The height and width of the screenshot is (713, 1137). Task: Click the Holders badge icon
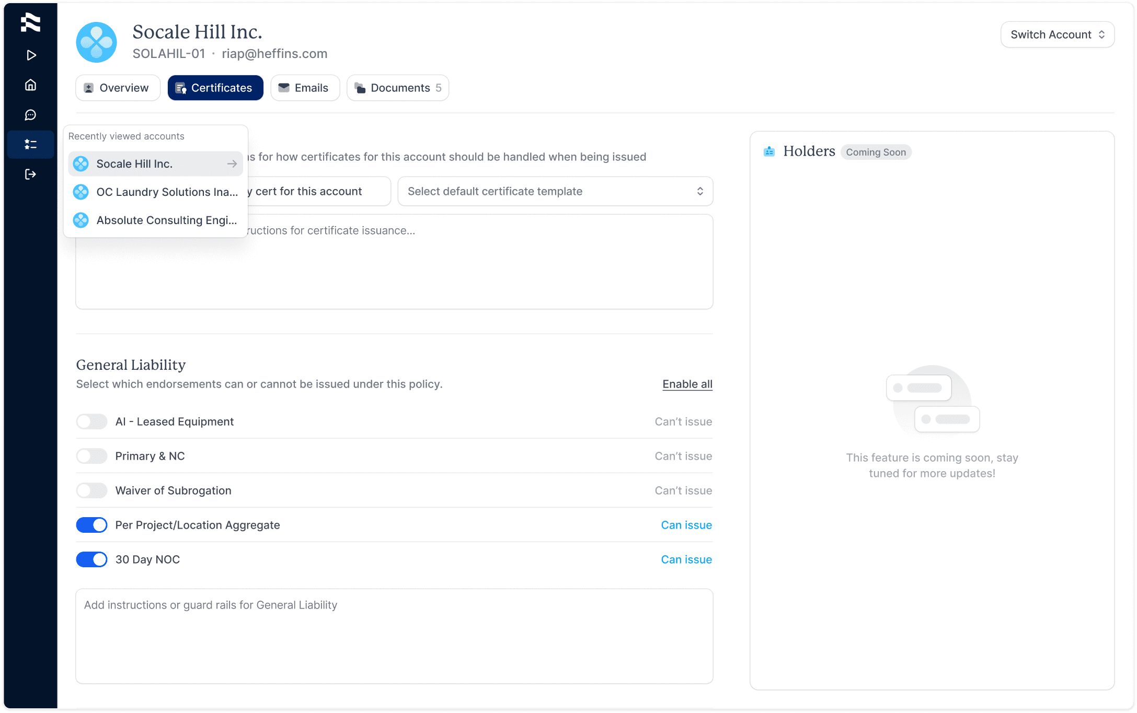point(769,151)
